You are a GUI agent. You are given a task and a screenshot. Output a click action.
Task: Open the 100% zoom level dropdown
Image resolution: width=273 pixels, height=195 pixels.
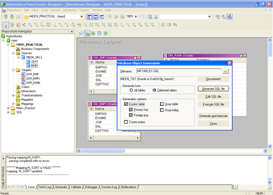[136, 17]
